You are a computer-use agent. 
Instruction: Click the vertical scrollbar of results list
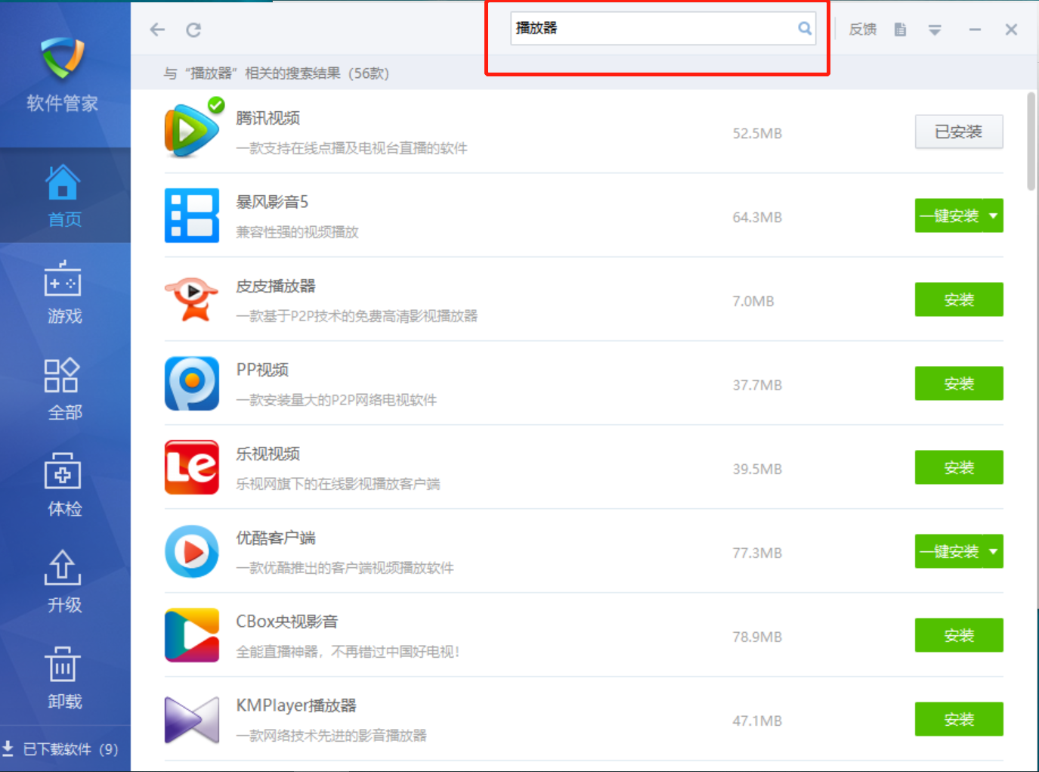(1031, 141)
